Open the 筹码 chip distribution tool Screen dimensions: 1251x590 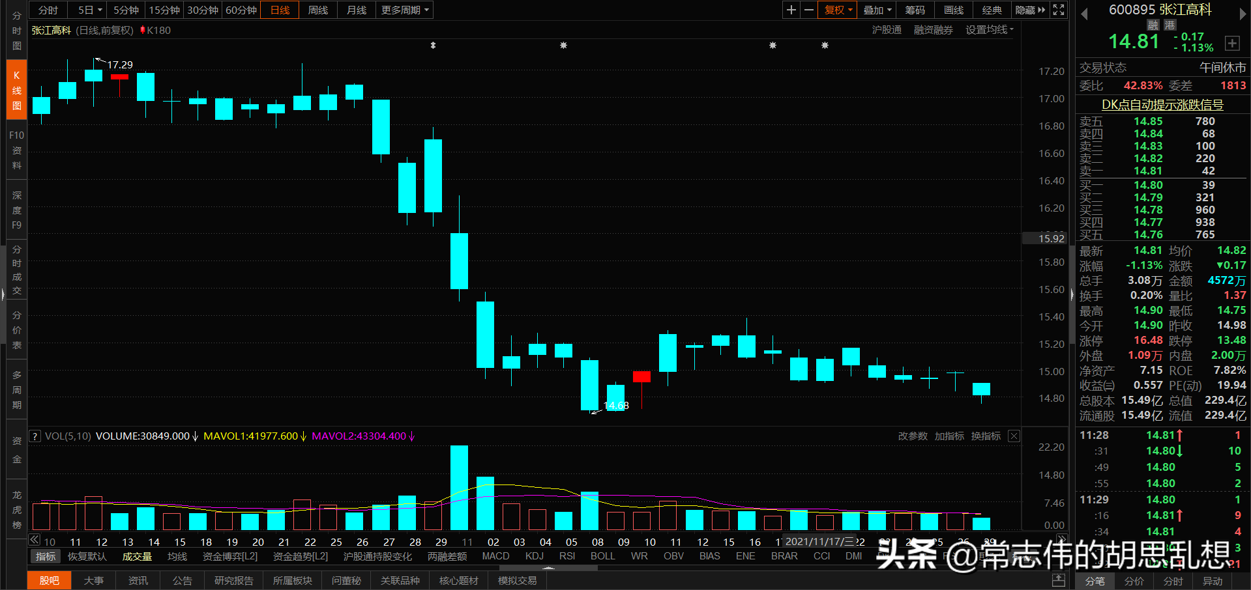tap(915, 10)
